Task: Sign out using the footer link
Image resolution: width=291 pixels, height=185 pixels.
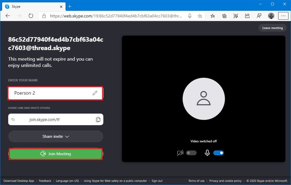Action: click(157, 181)
